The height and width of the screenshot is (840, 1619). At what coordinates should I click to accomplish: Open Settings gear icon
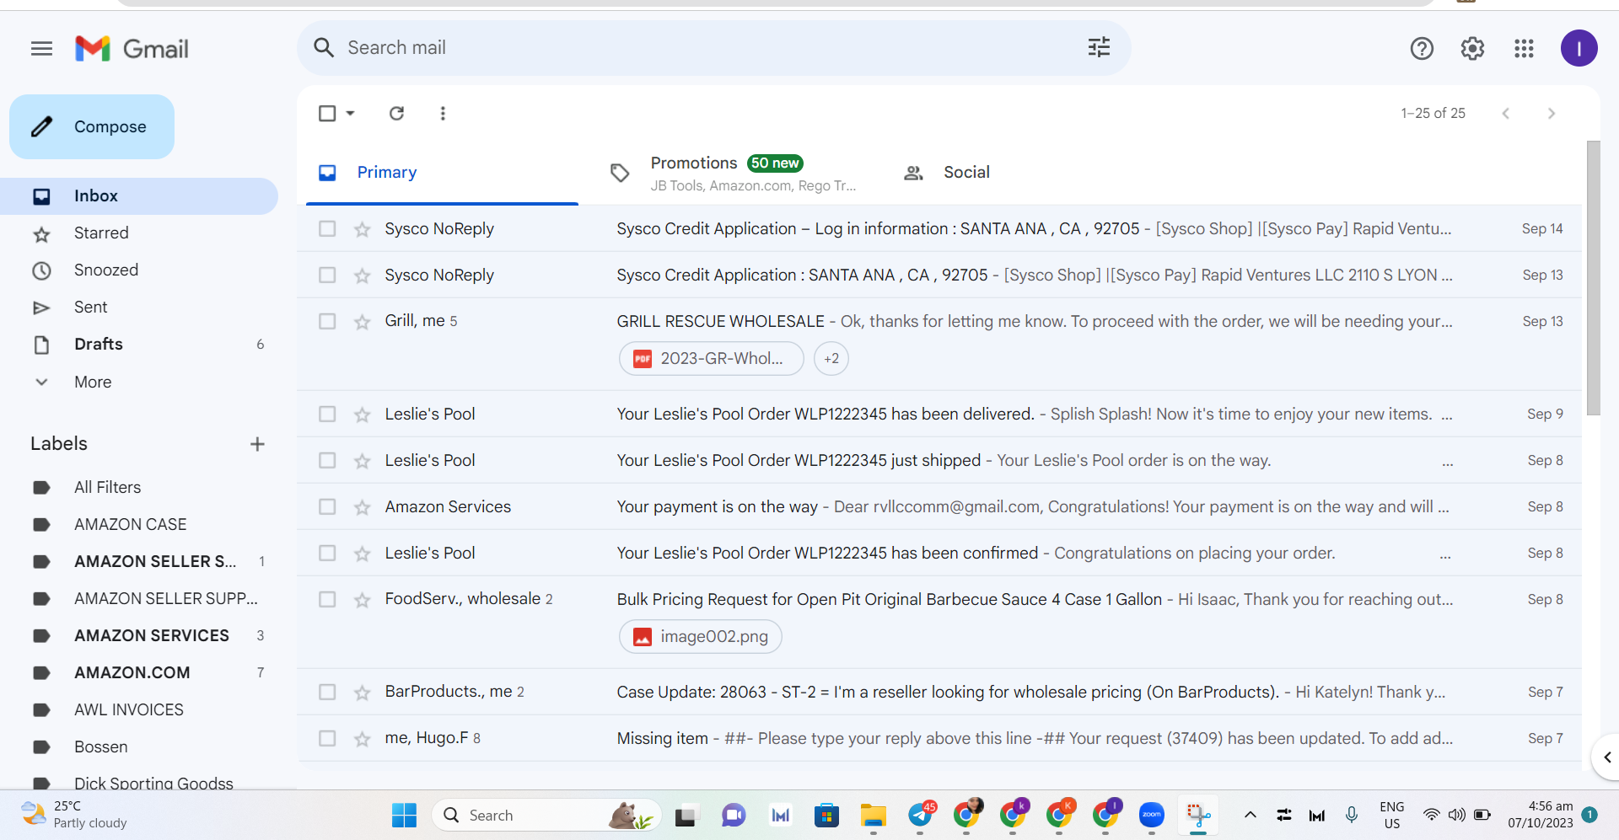coord(1472,49)
